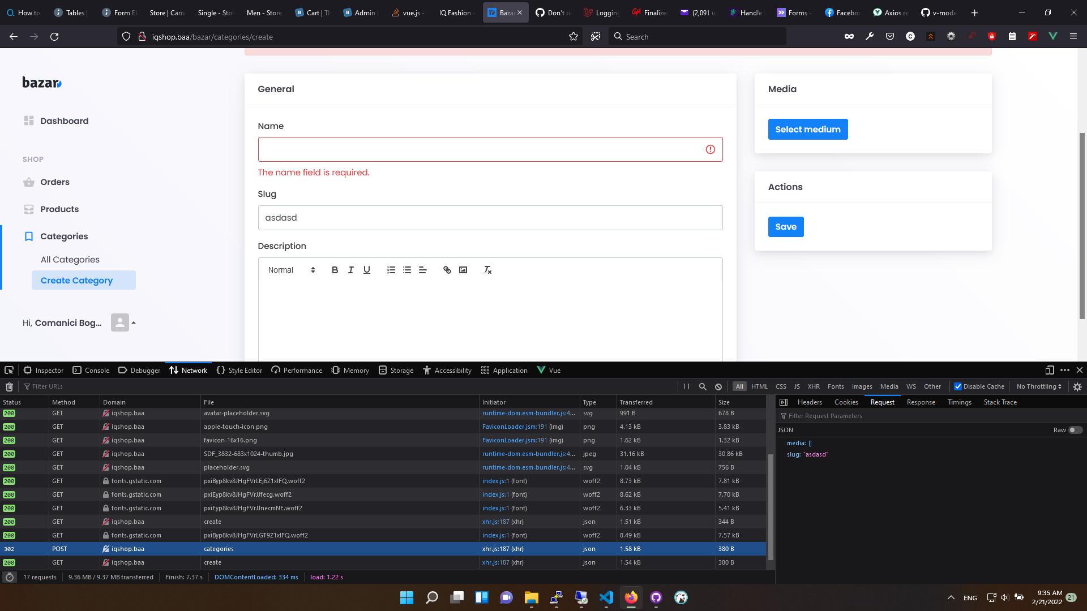Toggle Disable Cache checkbox in DevTools
This screenshot has height=611, width=1087.
point(958,386)
